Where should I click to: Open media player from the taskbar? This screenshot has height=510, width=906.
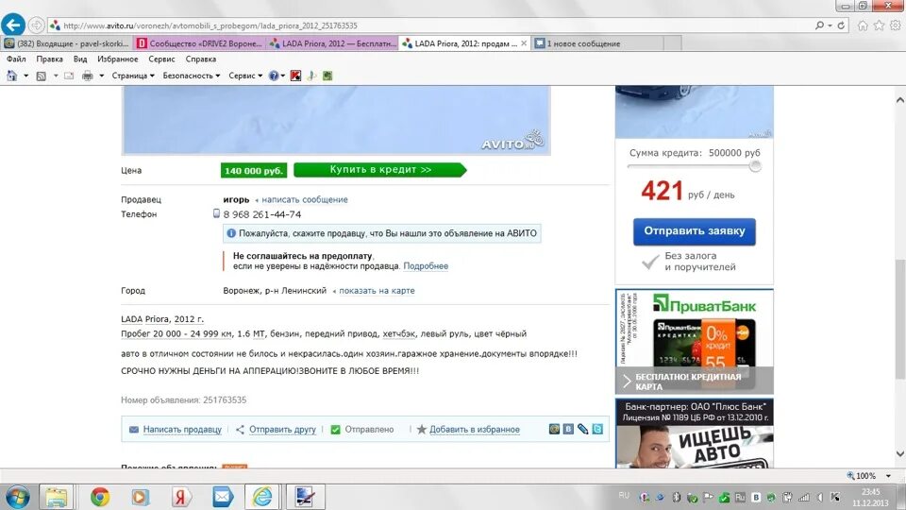[x=140, y=497]
